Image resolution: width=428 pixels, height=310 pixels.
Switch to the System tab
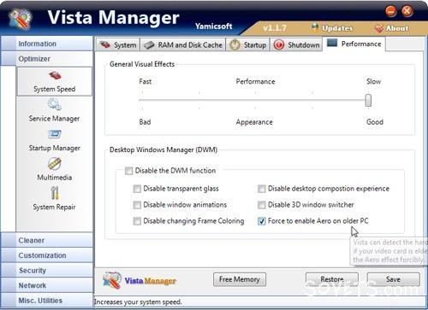pos(118,45)
